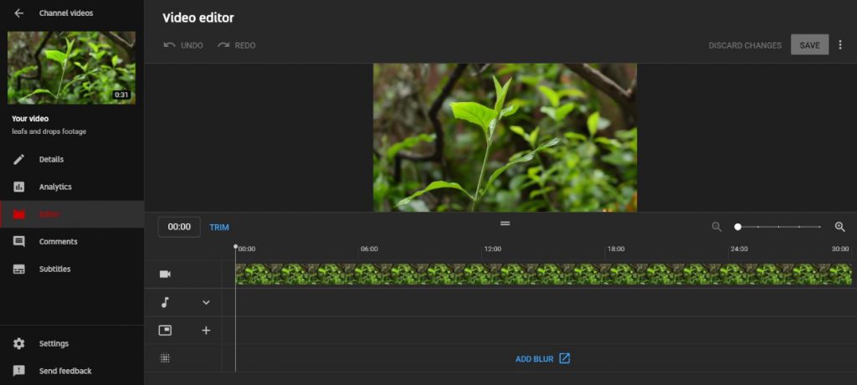Click the playhead marker at 00:00
Screen dimensions: 857x385
point(235,247)
